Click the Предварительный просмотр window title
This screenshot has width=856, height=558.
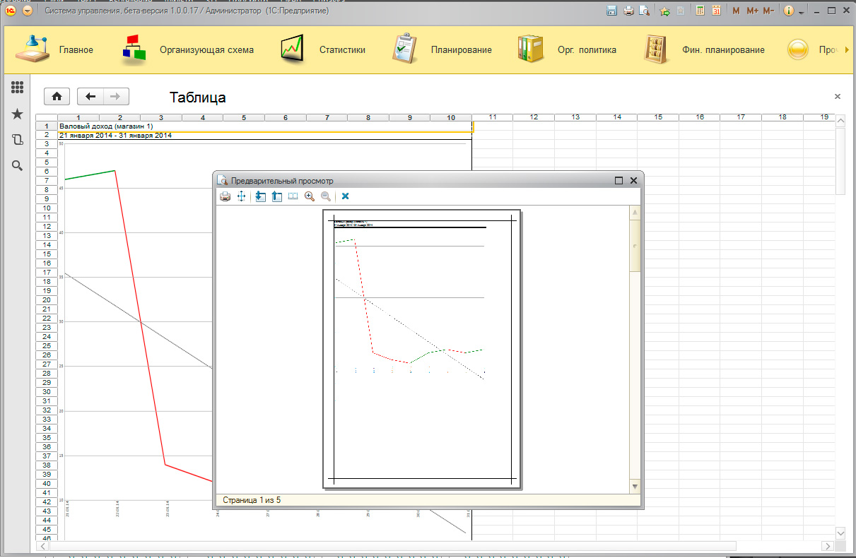point(282,181)
